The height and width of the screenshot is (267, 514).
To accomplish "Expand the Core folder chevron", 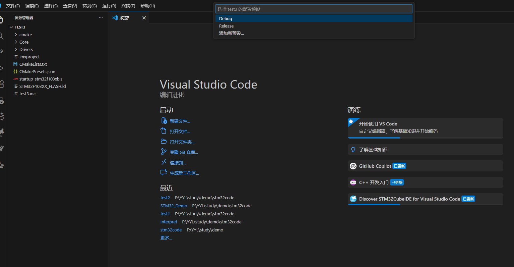I will tap(16, 42).
